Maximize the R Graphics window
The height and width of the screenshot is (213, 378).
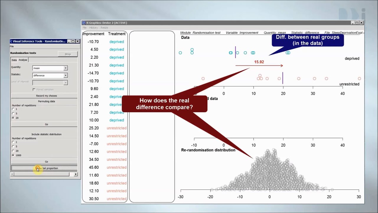(357, 23)
